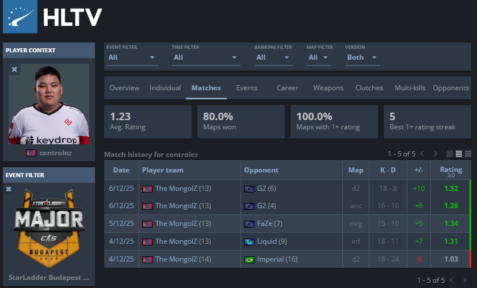Remove the event filter with X
Screen dimensions: 477x288
[9, 189]
